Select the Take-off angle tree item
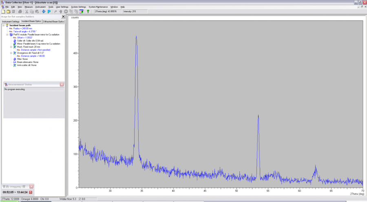Image resolution: width=367 pixels, height=202 pixels. tap(25, 31)
